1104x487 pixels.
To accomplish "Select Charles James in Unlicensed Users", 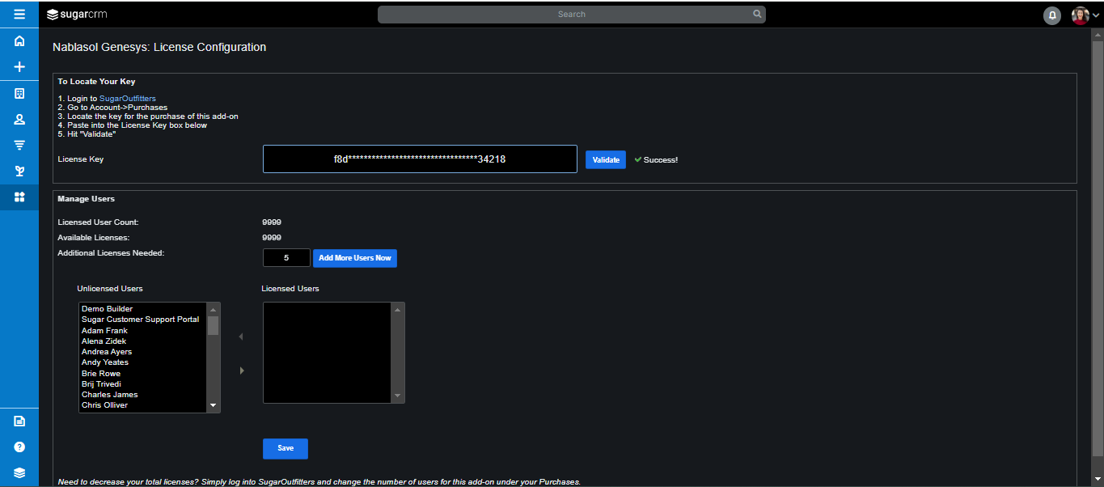I will [143, 395].
